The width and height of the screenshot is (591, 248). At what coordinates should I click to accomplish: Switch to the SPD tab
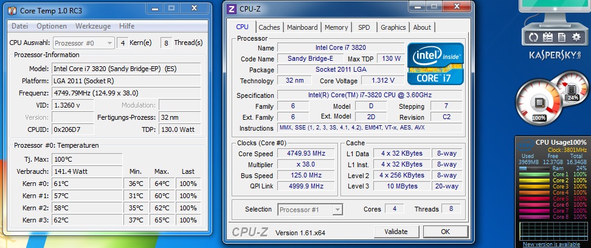(364, 27)
